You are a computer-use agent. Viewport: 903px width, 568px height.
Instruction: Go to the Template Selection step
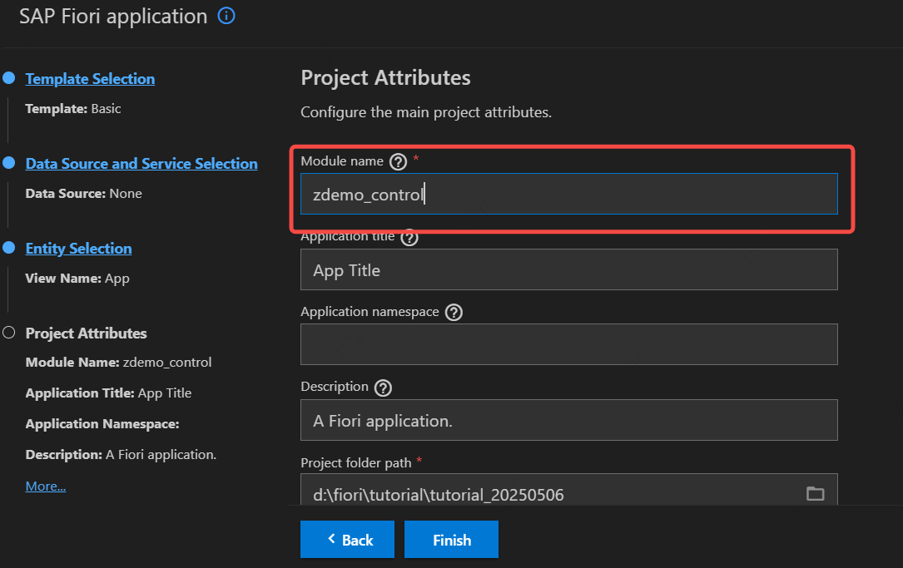coord(90,79)
